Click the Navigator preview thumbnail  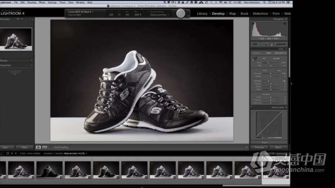16,39
